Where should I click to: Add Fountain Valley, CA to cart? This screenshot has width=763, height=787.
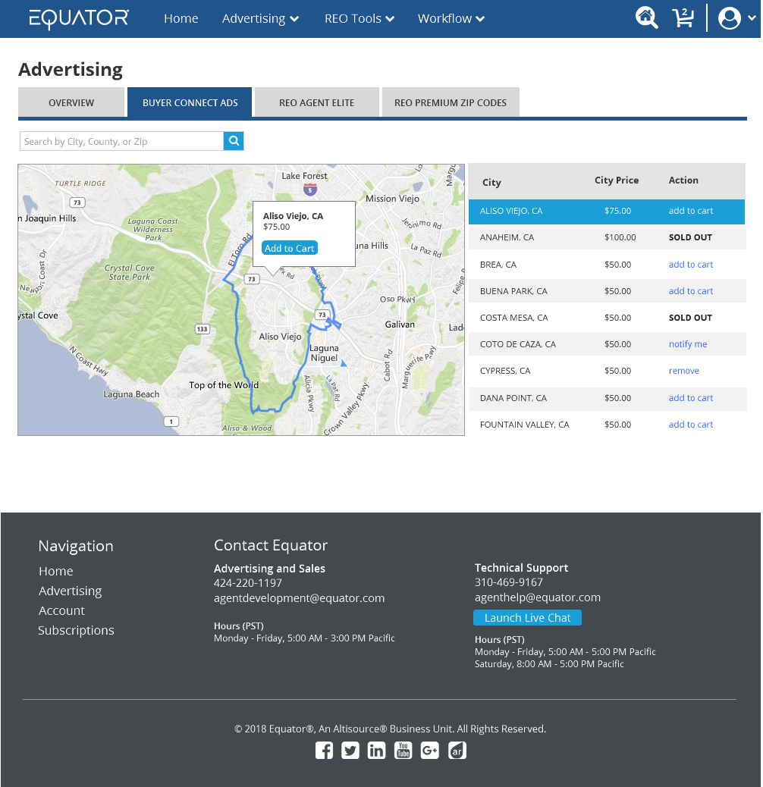pos(691,425)
